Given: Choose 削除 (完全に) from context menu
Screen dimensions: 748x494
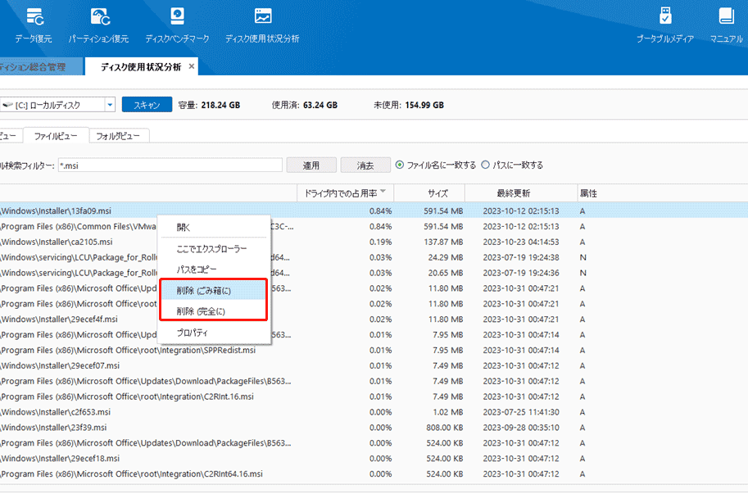Looking at the screenshot, I should tap(200, 310).
